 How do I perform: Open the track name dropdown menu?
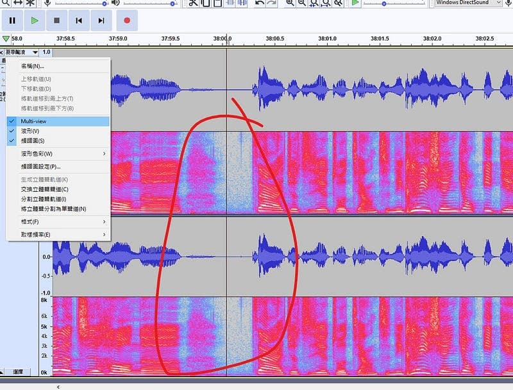click(x=22, y=53)
